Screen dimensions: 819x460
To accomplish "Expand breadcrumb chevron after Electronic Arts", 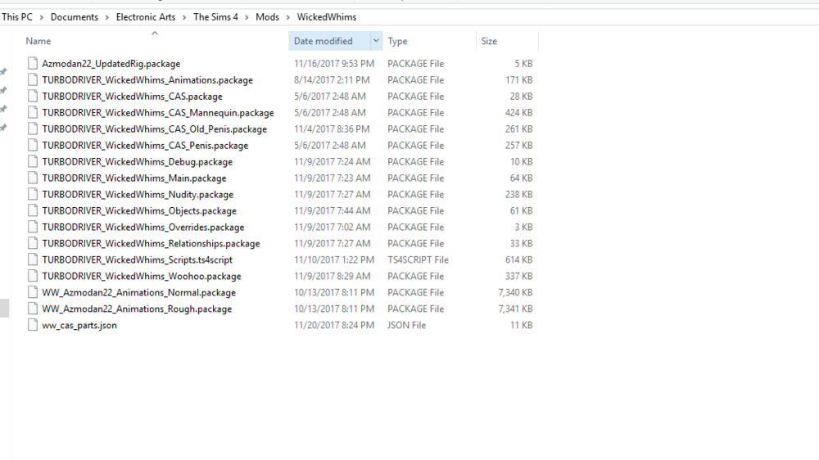I will tap(184, 17).
